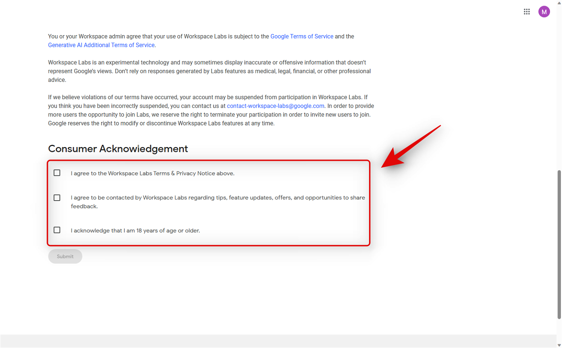Open the Google Terms of Service link

click(x=302, y=36)
